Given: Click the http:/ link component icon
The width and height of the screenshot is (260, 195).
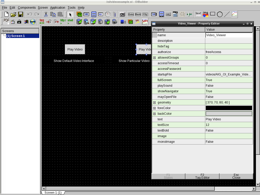Looking at the screenshot, I should click(x=63, y=22).
